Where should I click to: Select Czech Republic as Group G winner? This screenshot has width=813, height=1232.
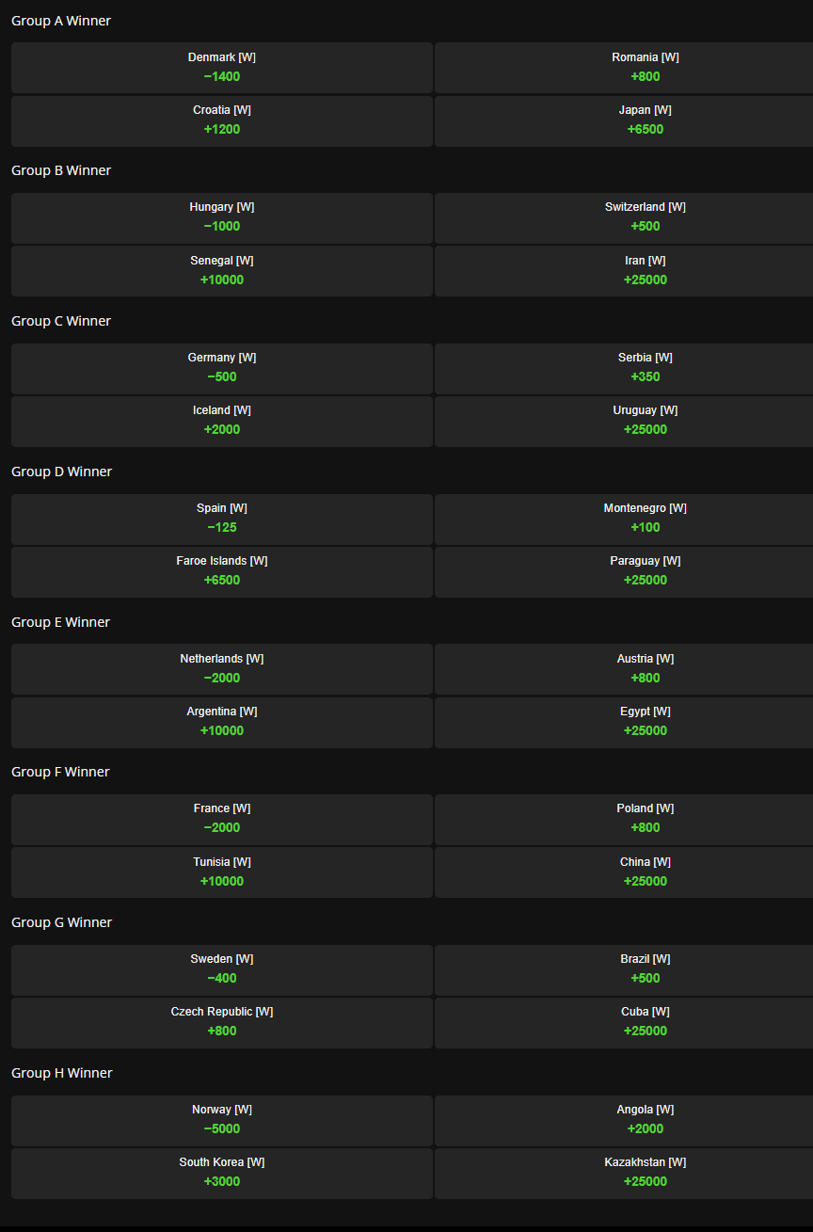point(222,1022)
